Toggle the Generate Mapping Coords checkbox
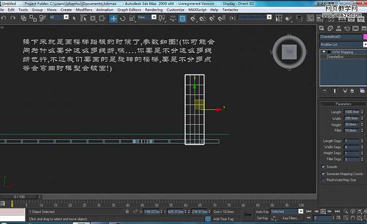Image resolution: width=367 pixels, height=224 pixels. point(323,174)
